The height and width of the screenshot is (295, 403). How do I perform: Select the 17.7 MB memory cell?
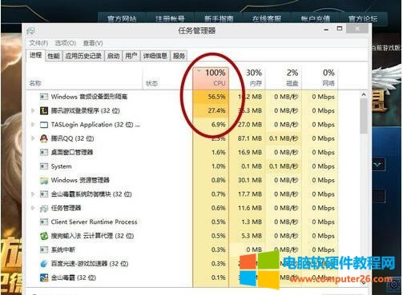(247, 194)
